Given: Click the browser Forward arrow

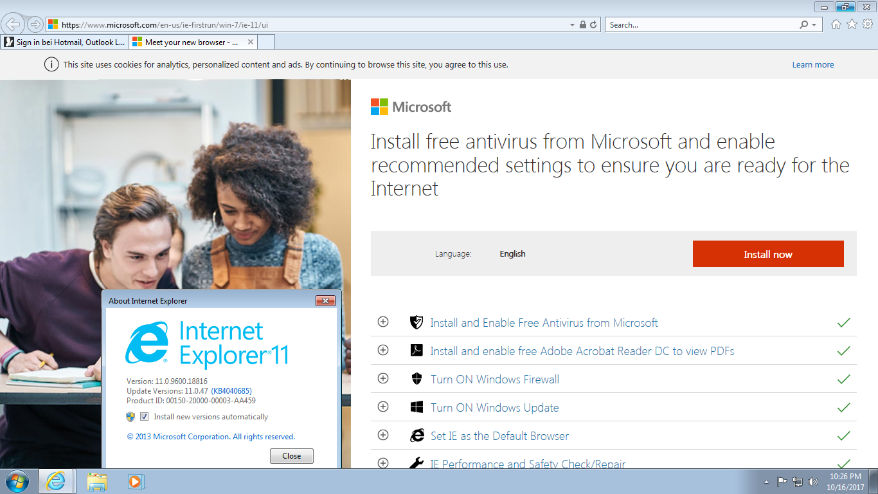Looking at the screenshot, I should click(x=35, y=24).
